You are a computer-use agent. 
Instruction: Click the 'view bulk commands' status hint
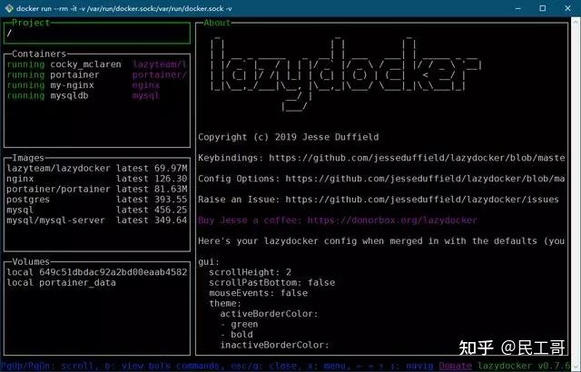171,366
